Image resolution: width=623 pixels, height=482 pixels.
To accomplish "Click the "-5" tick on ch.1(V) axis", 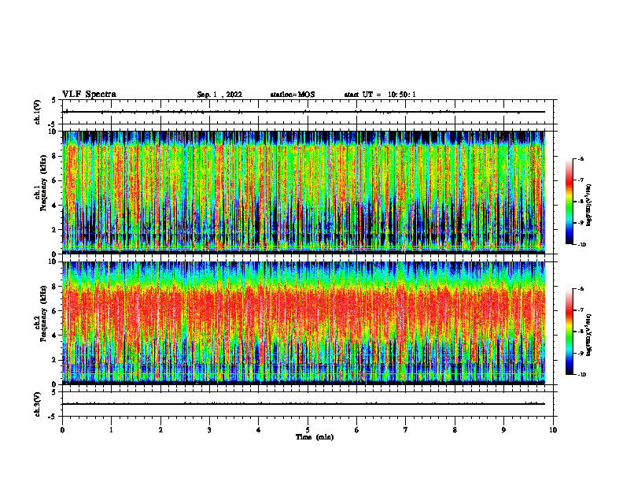I will [52, 125].
